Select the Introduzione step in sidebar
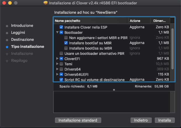This screenshot has height=128, width=181. [x=22, y=25]
